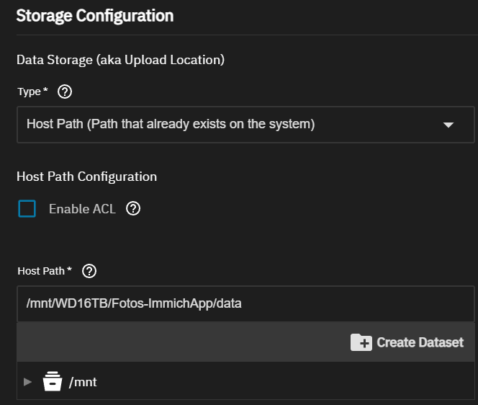Click the blank space right of /mnt row
Viewport: 478px width, 405px height.
(288, 382)
